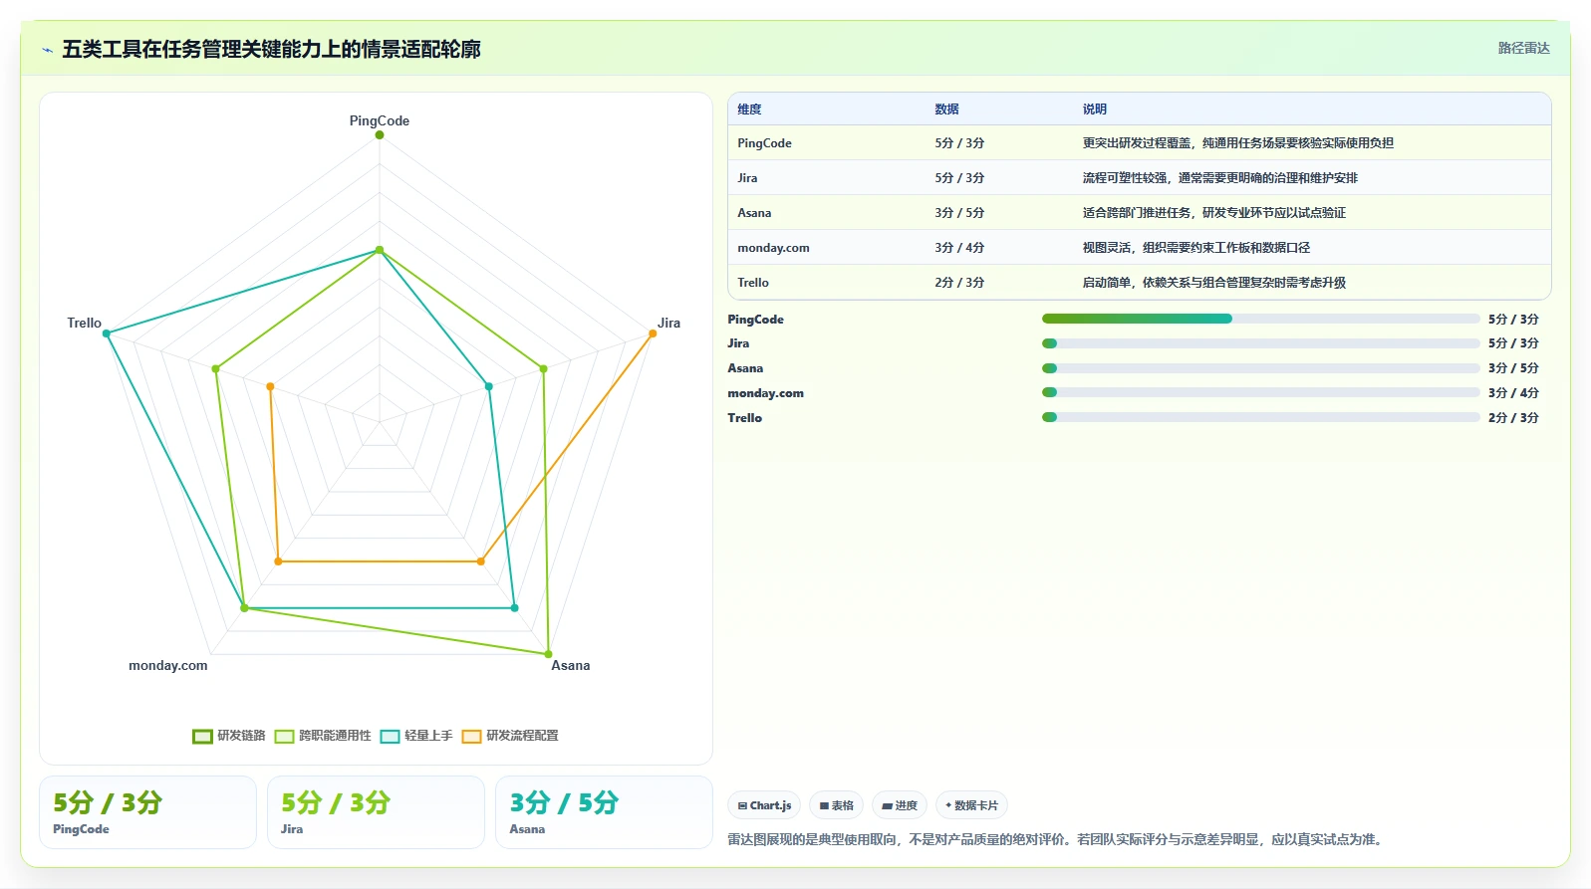Screen dimensions: 1591x889
Task: Click the Trello progress bar
Action: [x=1260, y=417]
